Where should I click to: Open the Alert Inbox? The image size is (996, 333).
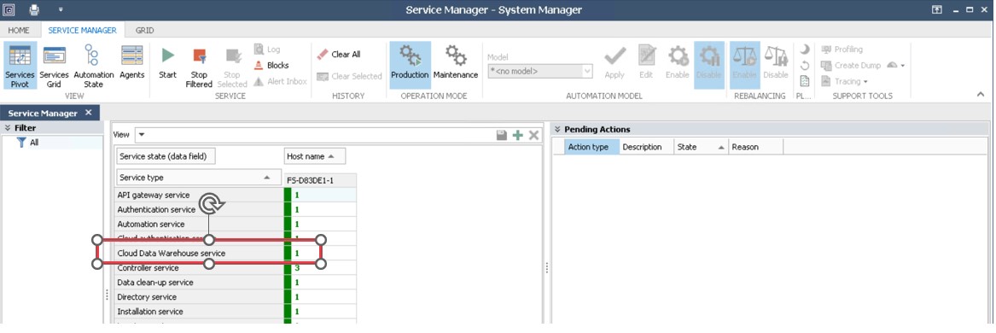(280, 81)
